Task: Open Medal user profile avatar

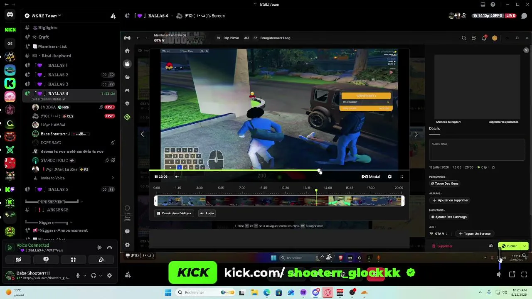Action: (495, 38)
